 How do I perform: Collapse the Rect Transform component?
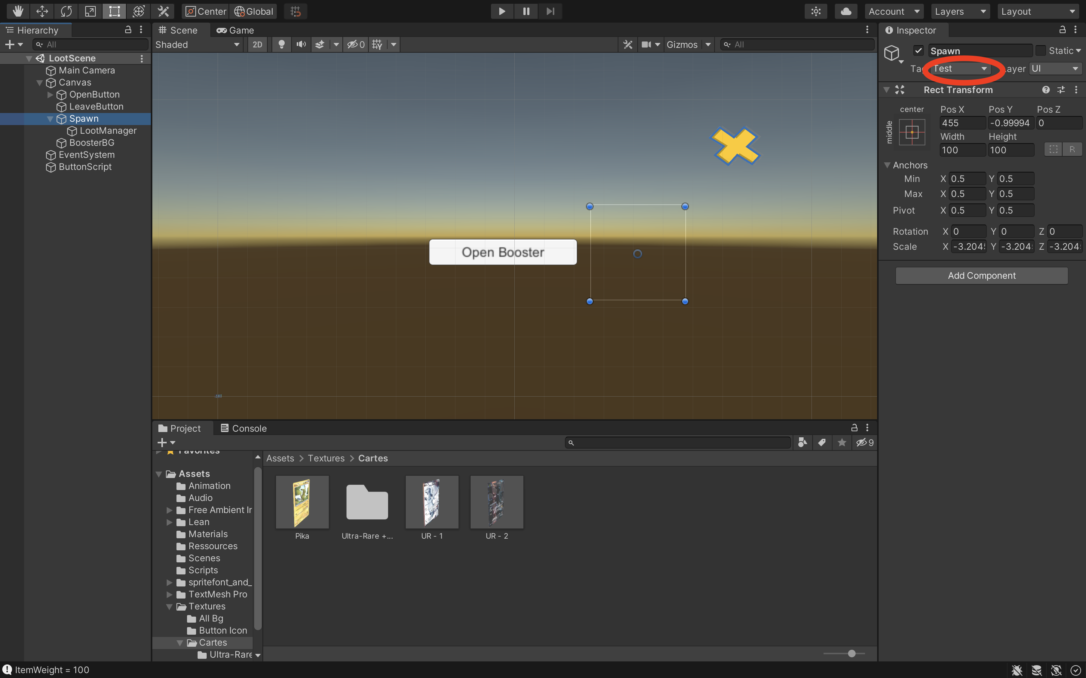pyautogui.click(x=886, y=90)
